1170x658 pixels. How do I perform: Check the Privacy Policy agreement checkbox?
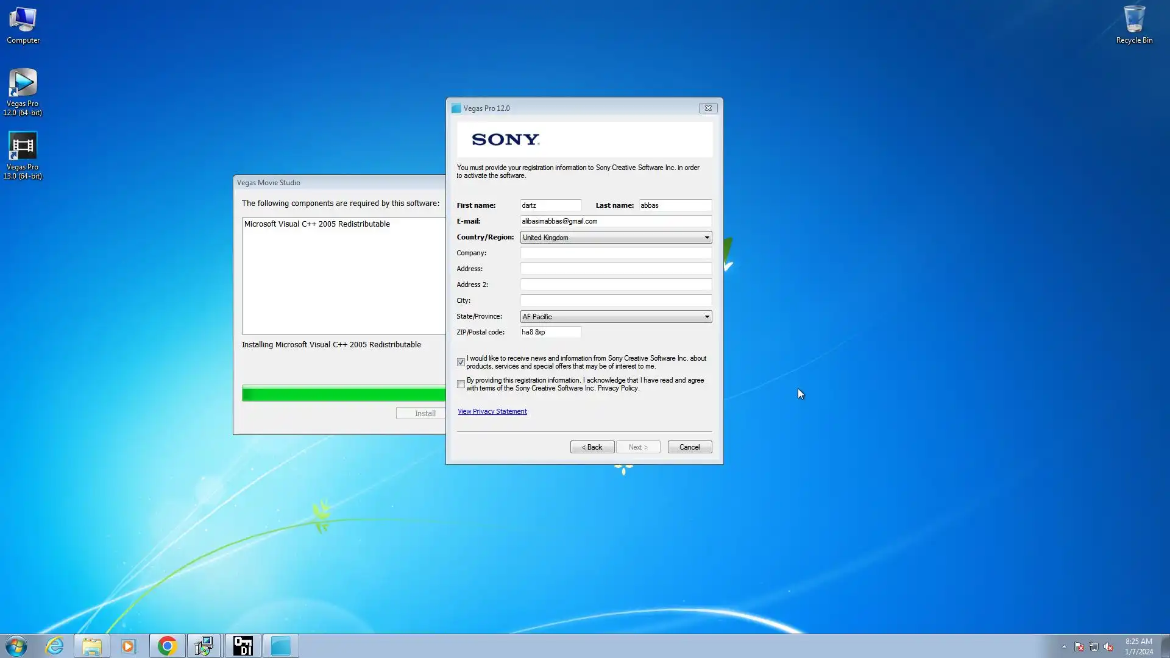point(461,384)
